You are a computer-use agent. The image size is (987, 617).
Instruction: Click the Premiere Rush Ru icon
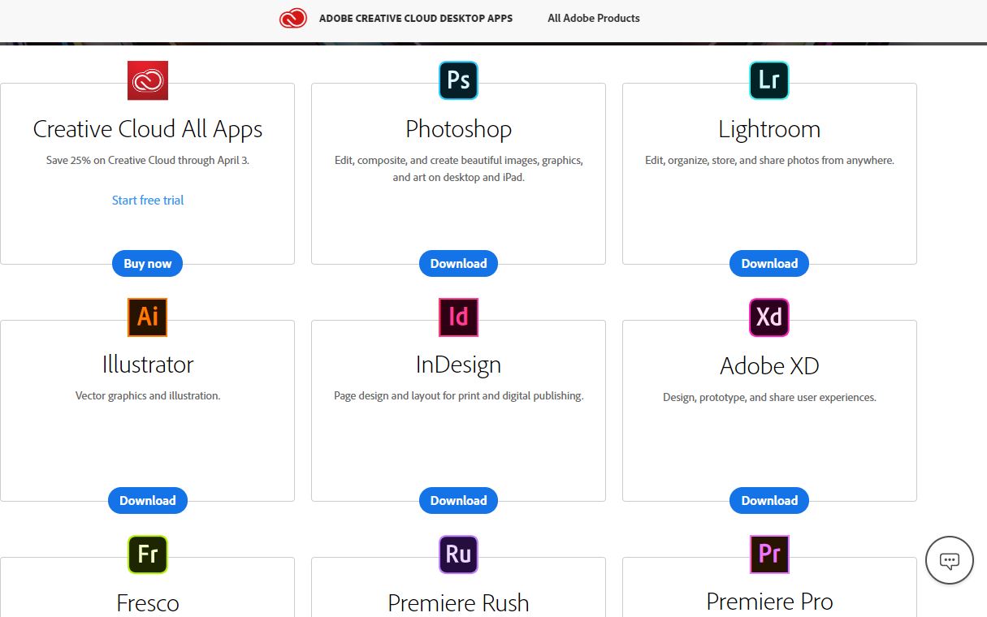click(458, 554)
